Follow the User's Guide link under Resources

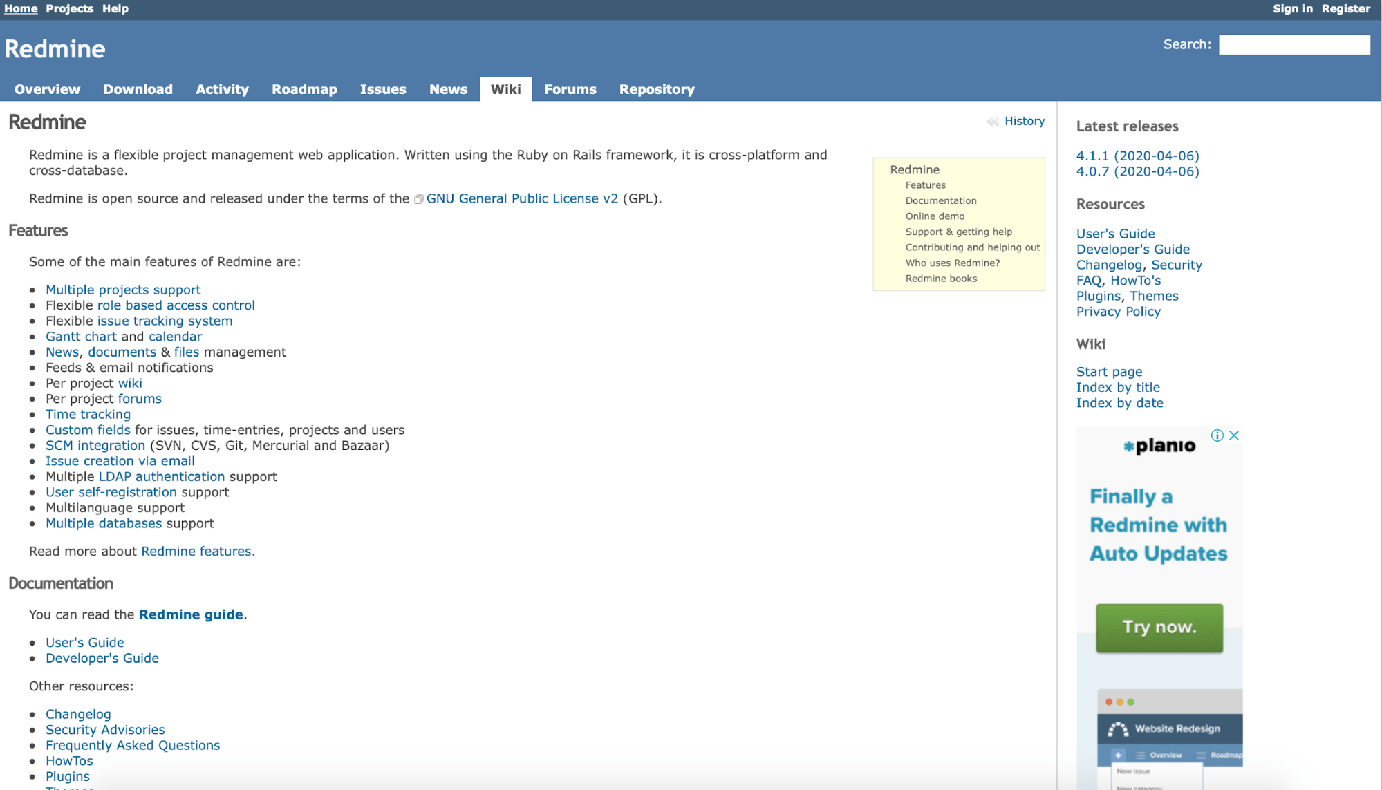click(x=1114, y=233)
